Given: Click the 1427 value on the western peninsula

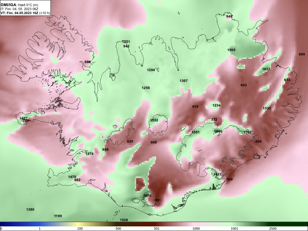Looking at the screenshot, I should (x=23, y=119).
